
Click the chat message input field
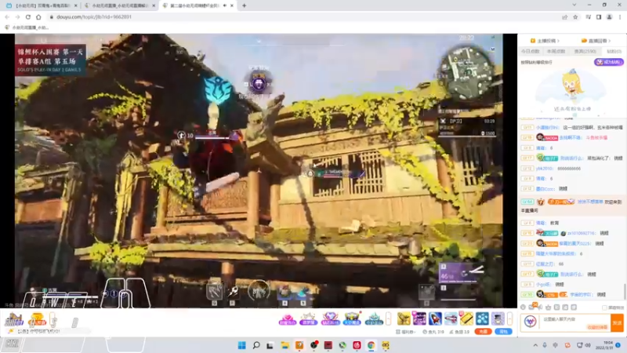(x=576, y=322)
